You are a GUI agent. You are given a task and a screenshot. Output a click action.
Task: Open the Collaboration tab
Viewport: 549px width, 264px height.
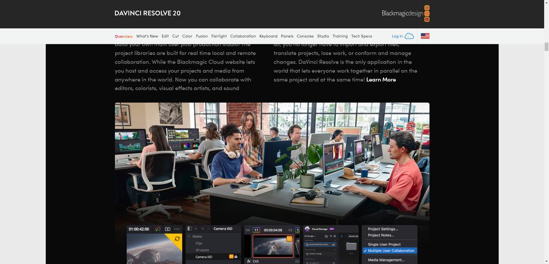point(243,36)
